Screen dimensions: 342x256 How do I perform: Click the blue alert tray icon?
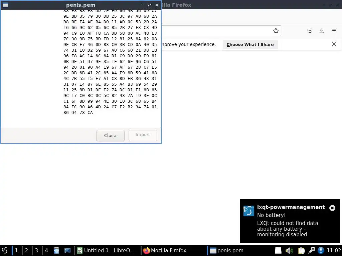321,251
